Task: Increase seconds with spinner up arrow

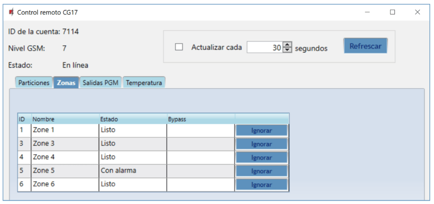Action: [287, 45]
